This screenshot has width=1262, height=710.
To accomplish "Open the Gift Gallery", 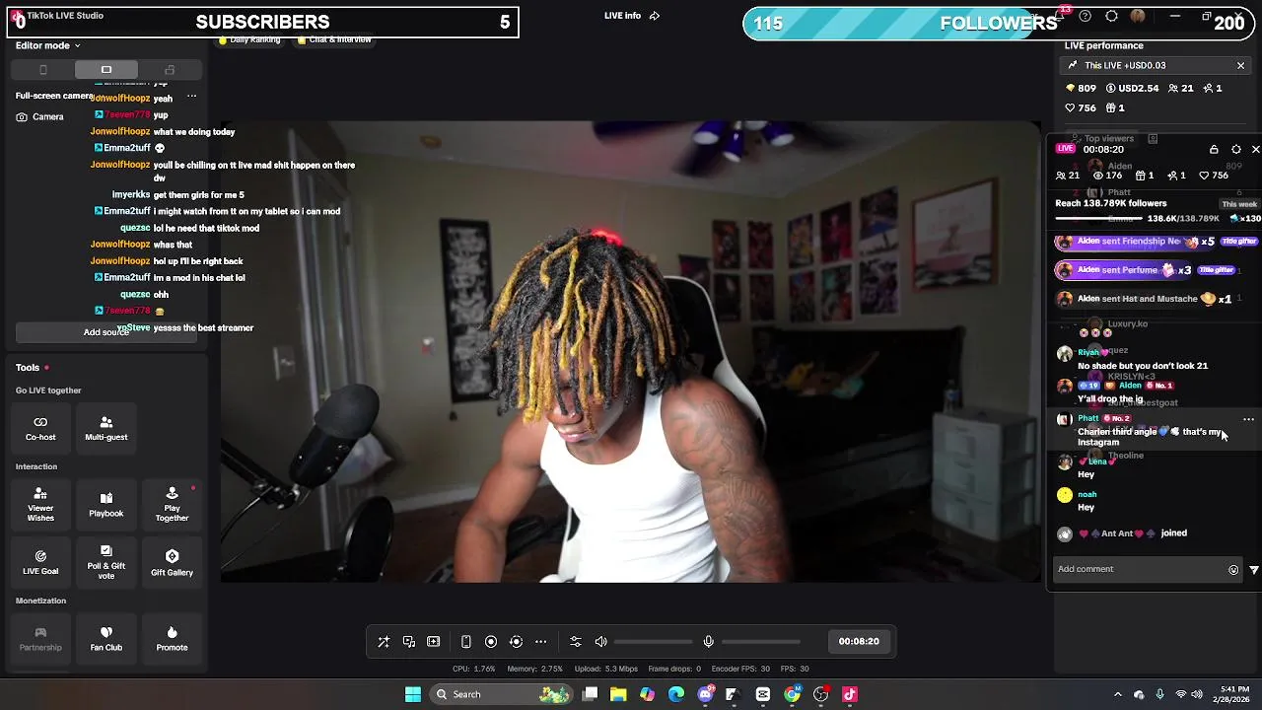I will [x=172, y=562].
